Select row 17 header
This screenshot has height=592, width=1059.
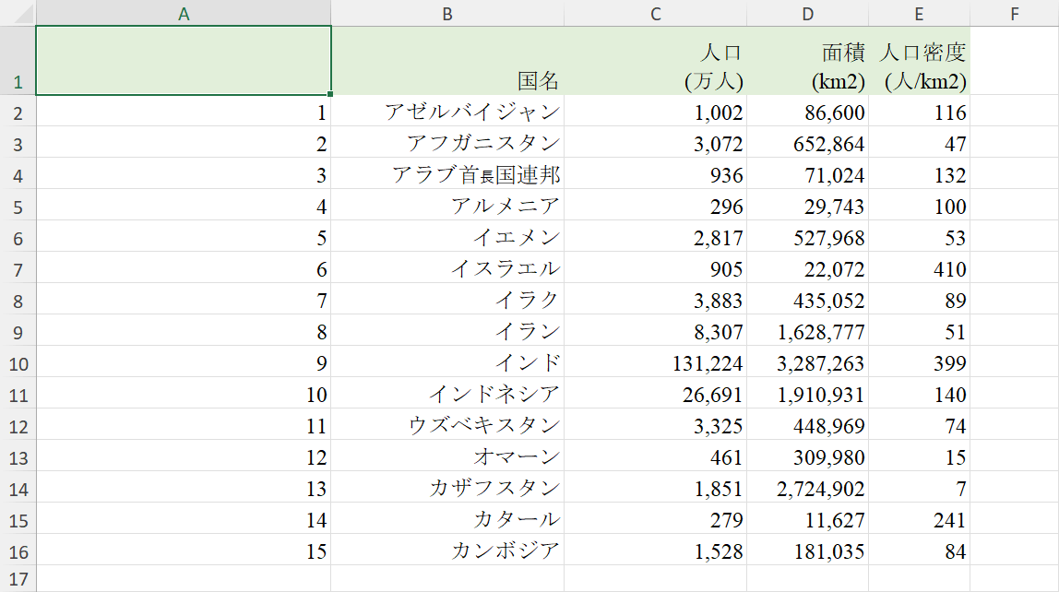18,580
